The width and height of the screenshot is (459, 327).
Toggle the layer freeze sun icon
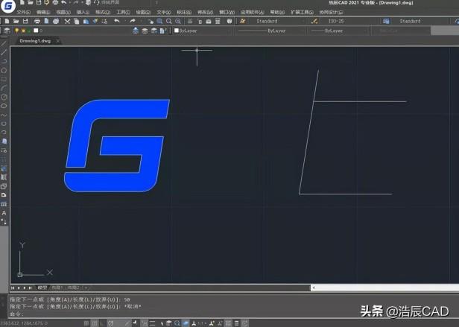[x=23, y=31]
